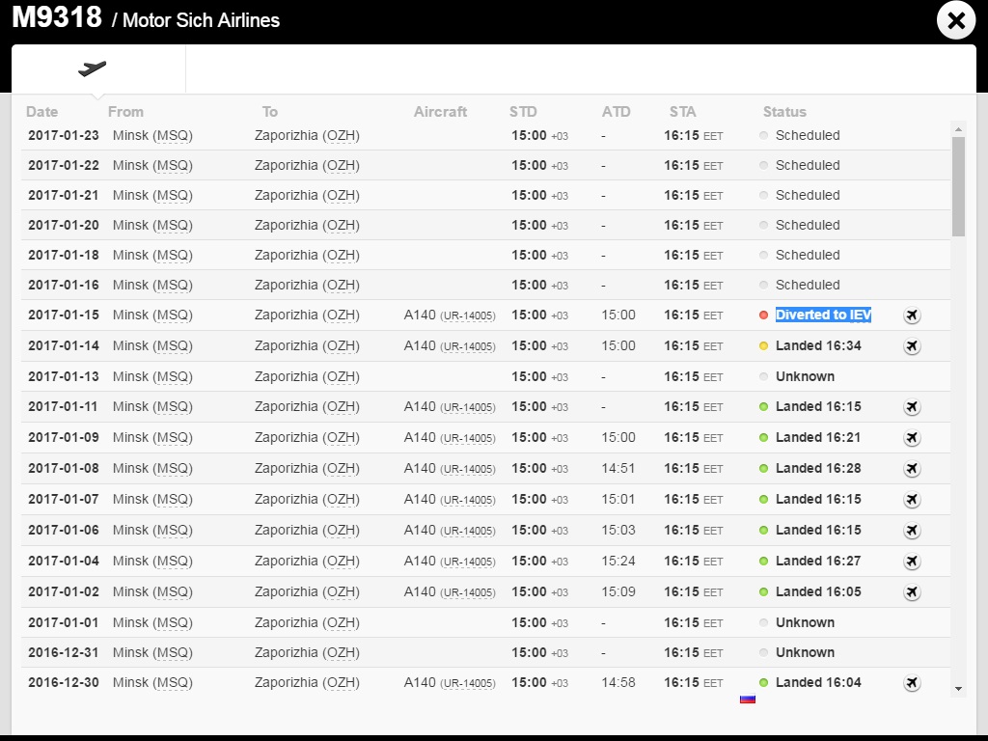The image size is (988, 741).
Task: Click scrollbar up arrow in flight list
Action: [x=958, y=128]
